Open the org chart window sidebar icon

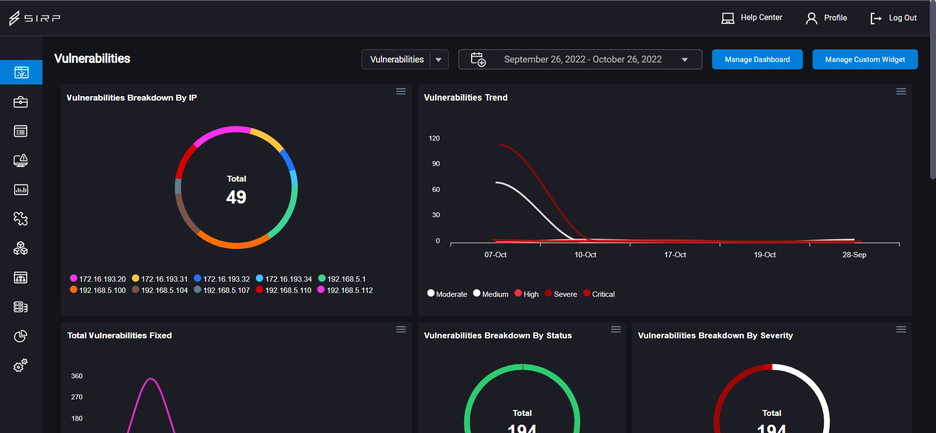[20, 277]
